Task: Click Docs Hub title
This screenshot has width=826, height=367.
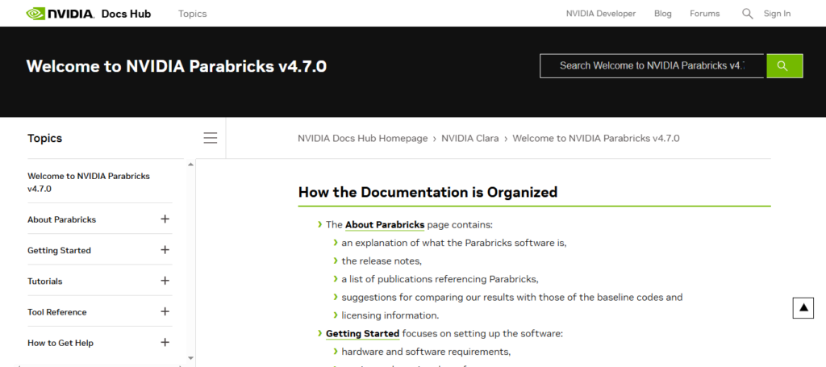Action: (126, 14)
